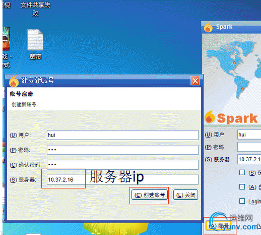Click the 用户 field in the 建立新账号 dialog

(122, 135)
